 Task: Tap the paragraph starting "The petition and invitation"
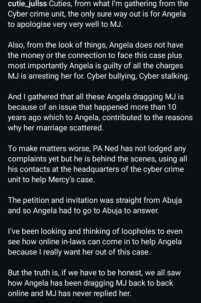(x=95, y=200)
